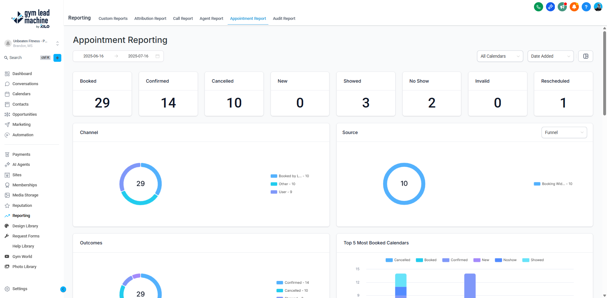Switch to Attribution Report tab

(150, 19)
